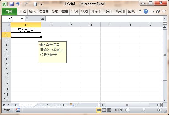
Task: Click the Excel application icon in title bar
Action: point(4,4)
